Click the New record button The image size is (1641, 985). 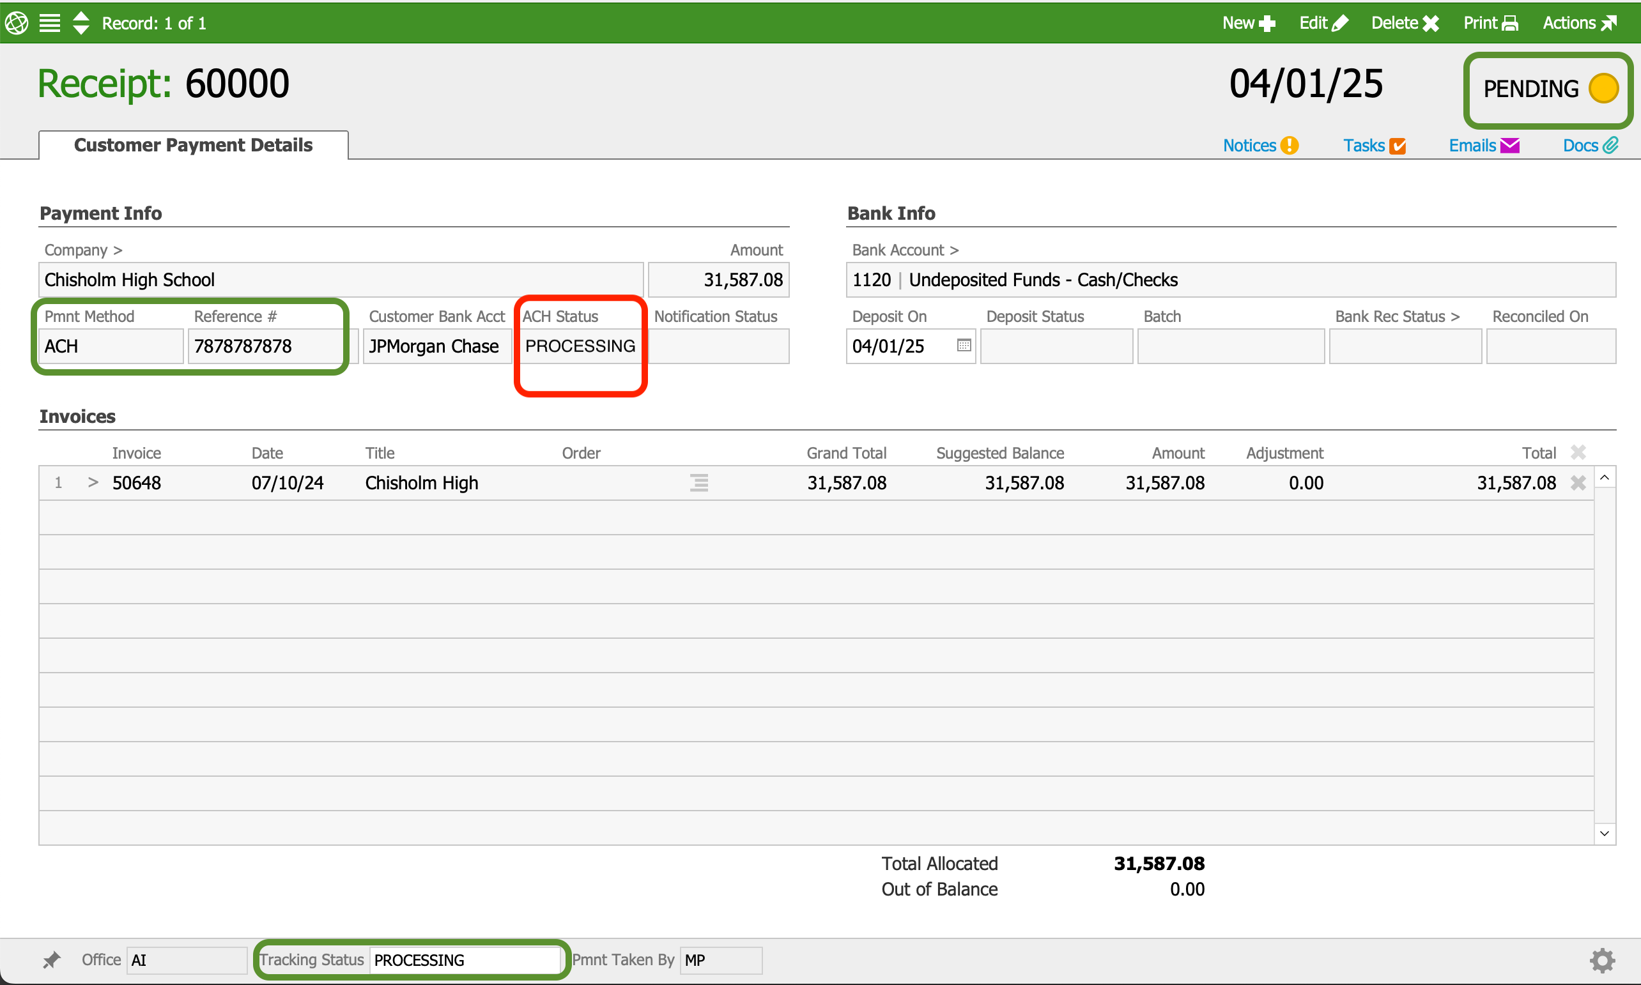(x=1248, y=22)
